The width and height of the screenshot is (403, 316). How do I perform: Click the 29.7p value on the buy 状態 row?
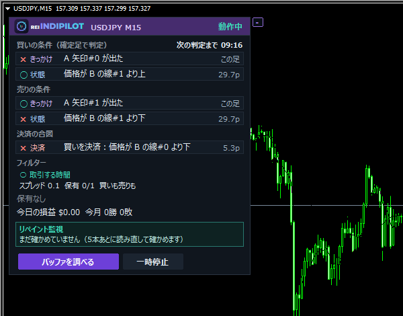229,75
